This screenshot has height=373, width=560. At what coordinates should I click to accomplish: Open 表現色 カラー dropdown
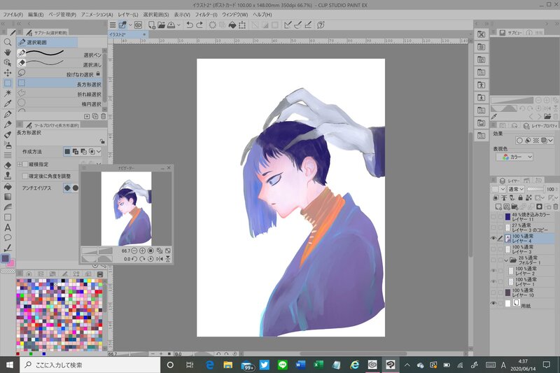pyautogui.click(x=514, y=157)
